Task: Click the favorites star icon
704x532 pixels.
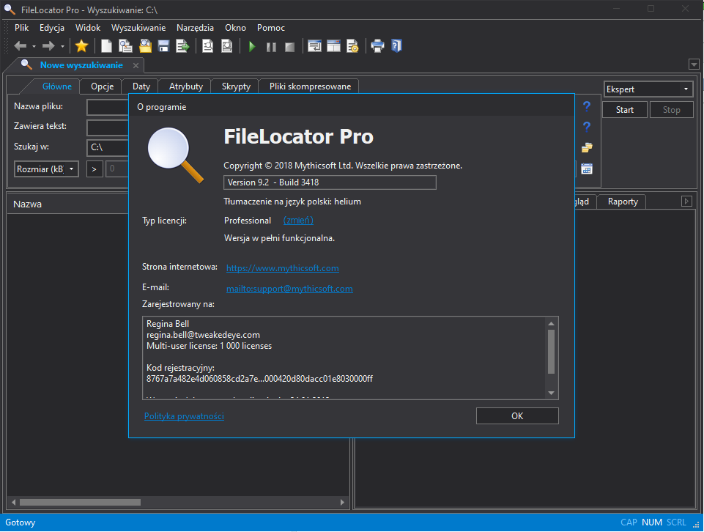Action: [82, 45]
